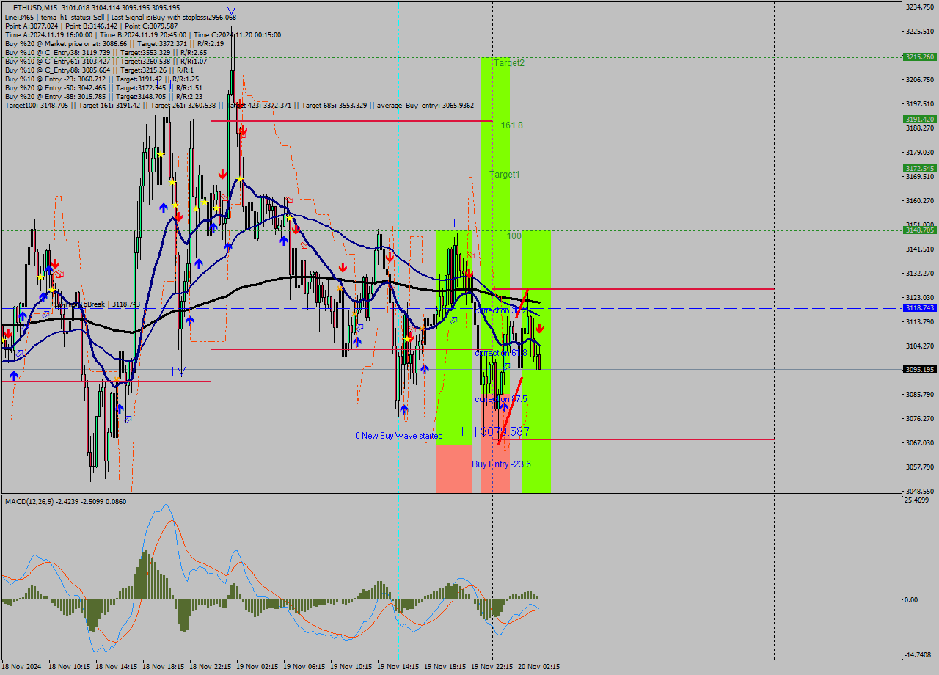Click the 'correction 38.2' label
Image resolution: width=939 pixels, height=675 pixels.
(x=502, y=310)
